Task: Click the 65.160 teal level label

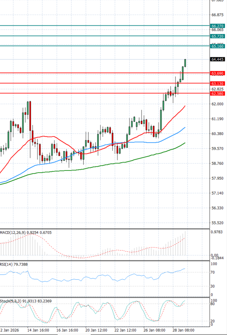Action: tap(218, 46)
